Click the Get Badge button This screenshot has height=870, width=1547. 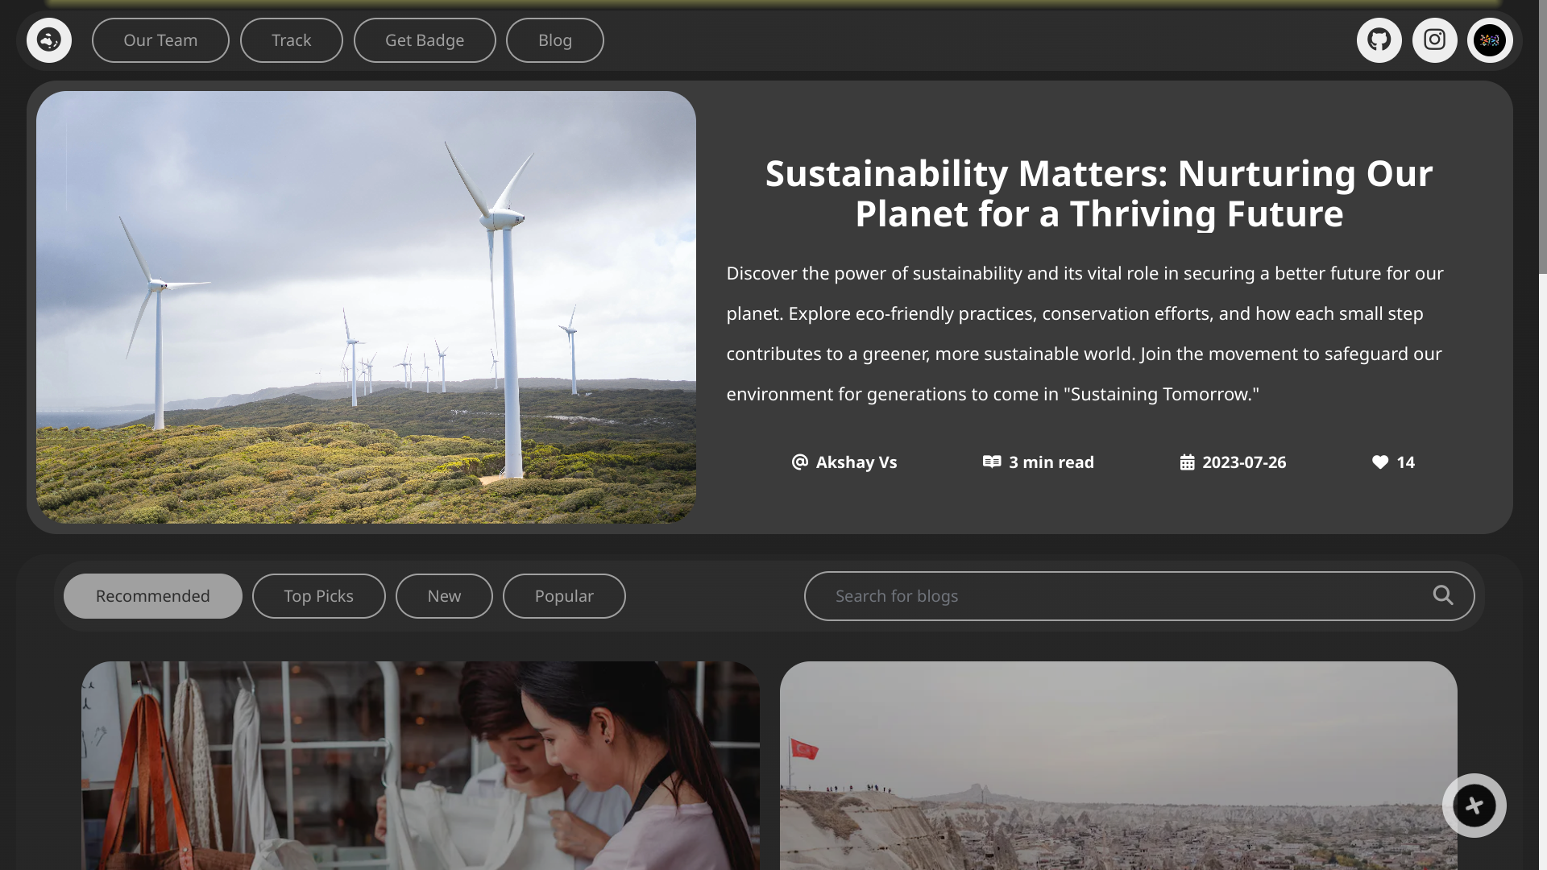click(425, 40)
